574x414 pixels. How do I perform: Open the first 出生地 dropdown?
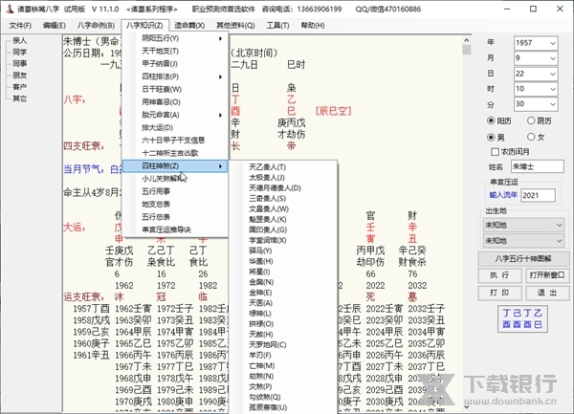[x=523, y=225]
